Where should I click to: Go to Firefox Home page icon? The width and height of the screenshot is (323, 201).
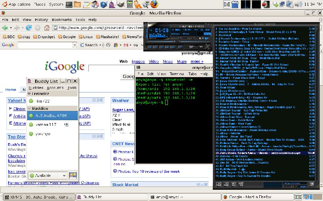[47, 28]
